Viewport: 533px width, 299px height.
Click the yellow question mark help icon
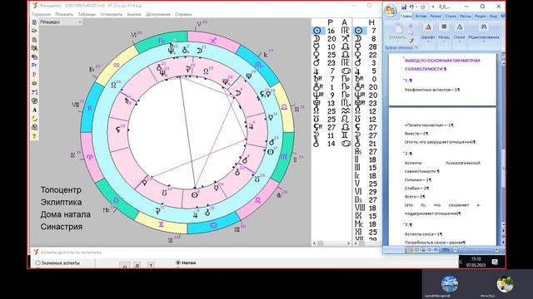click(34, 136)
